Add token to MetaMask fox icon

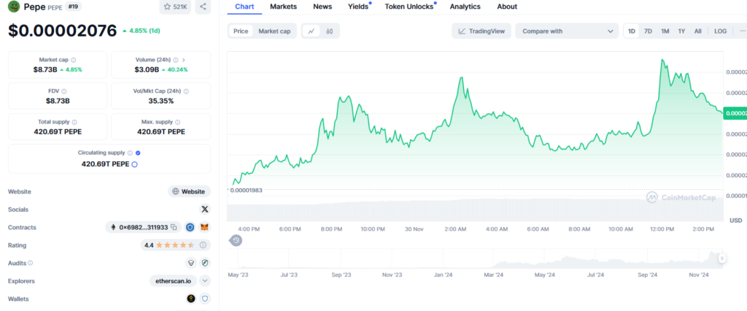tap(204, 228)
